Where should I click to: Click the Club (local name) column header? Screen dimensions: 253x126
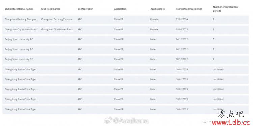pos(51,9)
